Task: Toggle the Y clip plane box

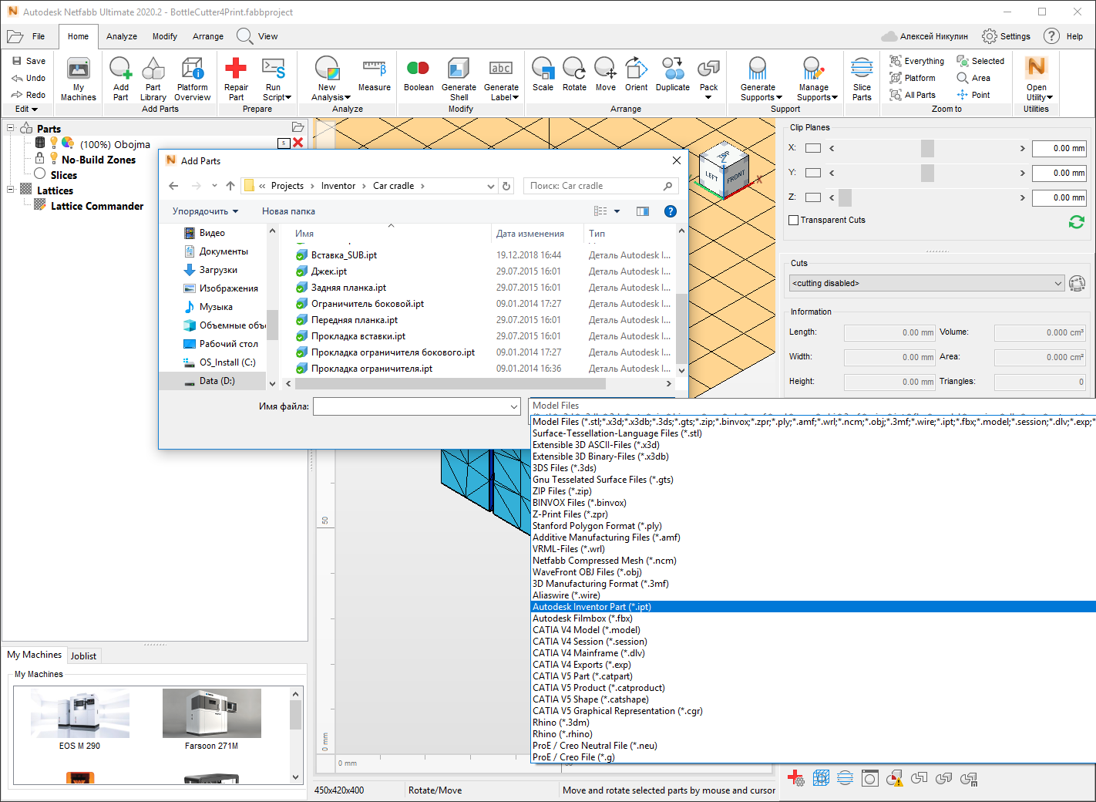Action: tap(813, 173)
